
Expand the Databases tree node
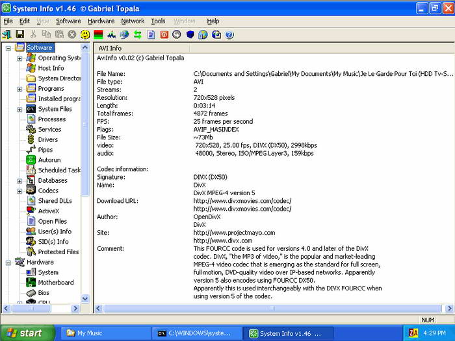(19, 182)
